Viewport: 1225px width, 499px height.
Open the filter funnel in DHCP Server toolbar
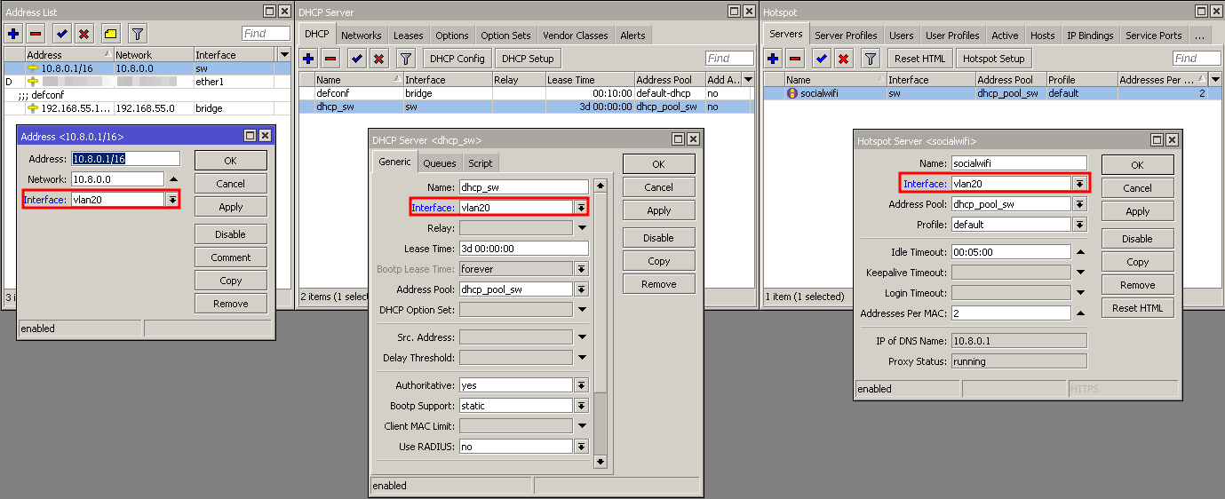(406, 59)
